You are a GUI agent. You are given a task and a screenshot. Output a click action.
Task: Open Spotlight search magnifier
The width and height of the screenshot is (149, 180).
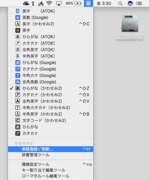pyautogui.click(x=120, y=4)
